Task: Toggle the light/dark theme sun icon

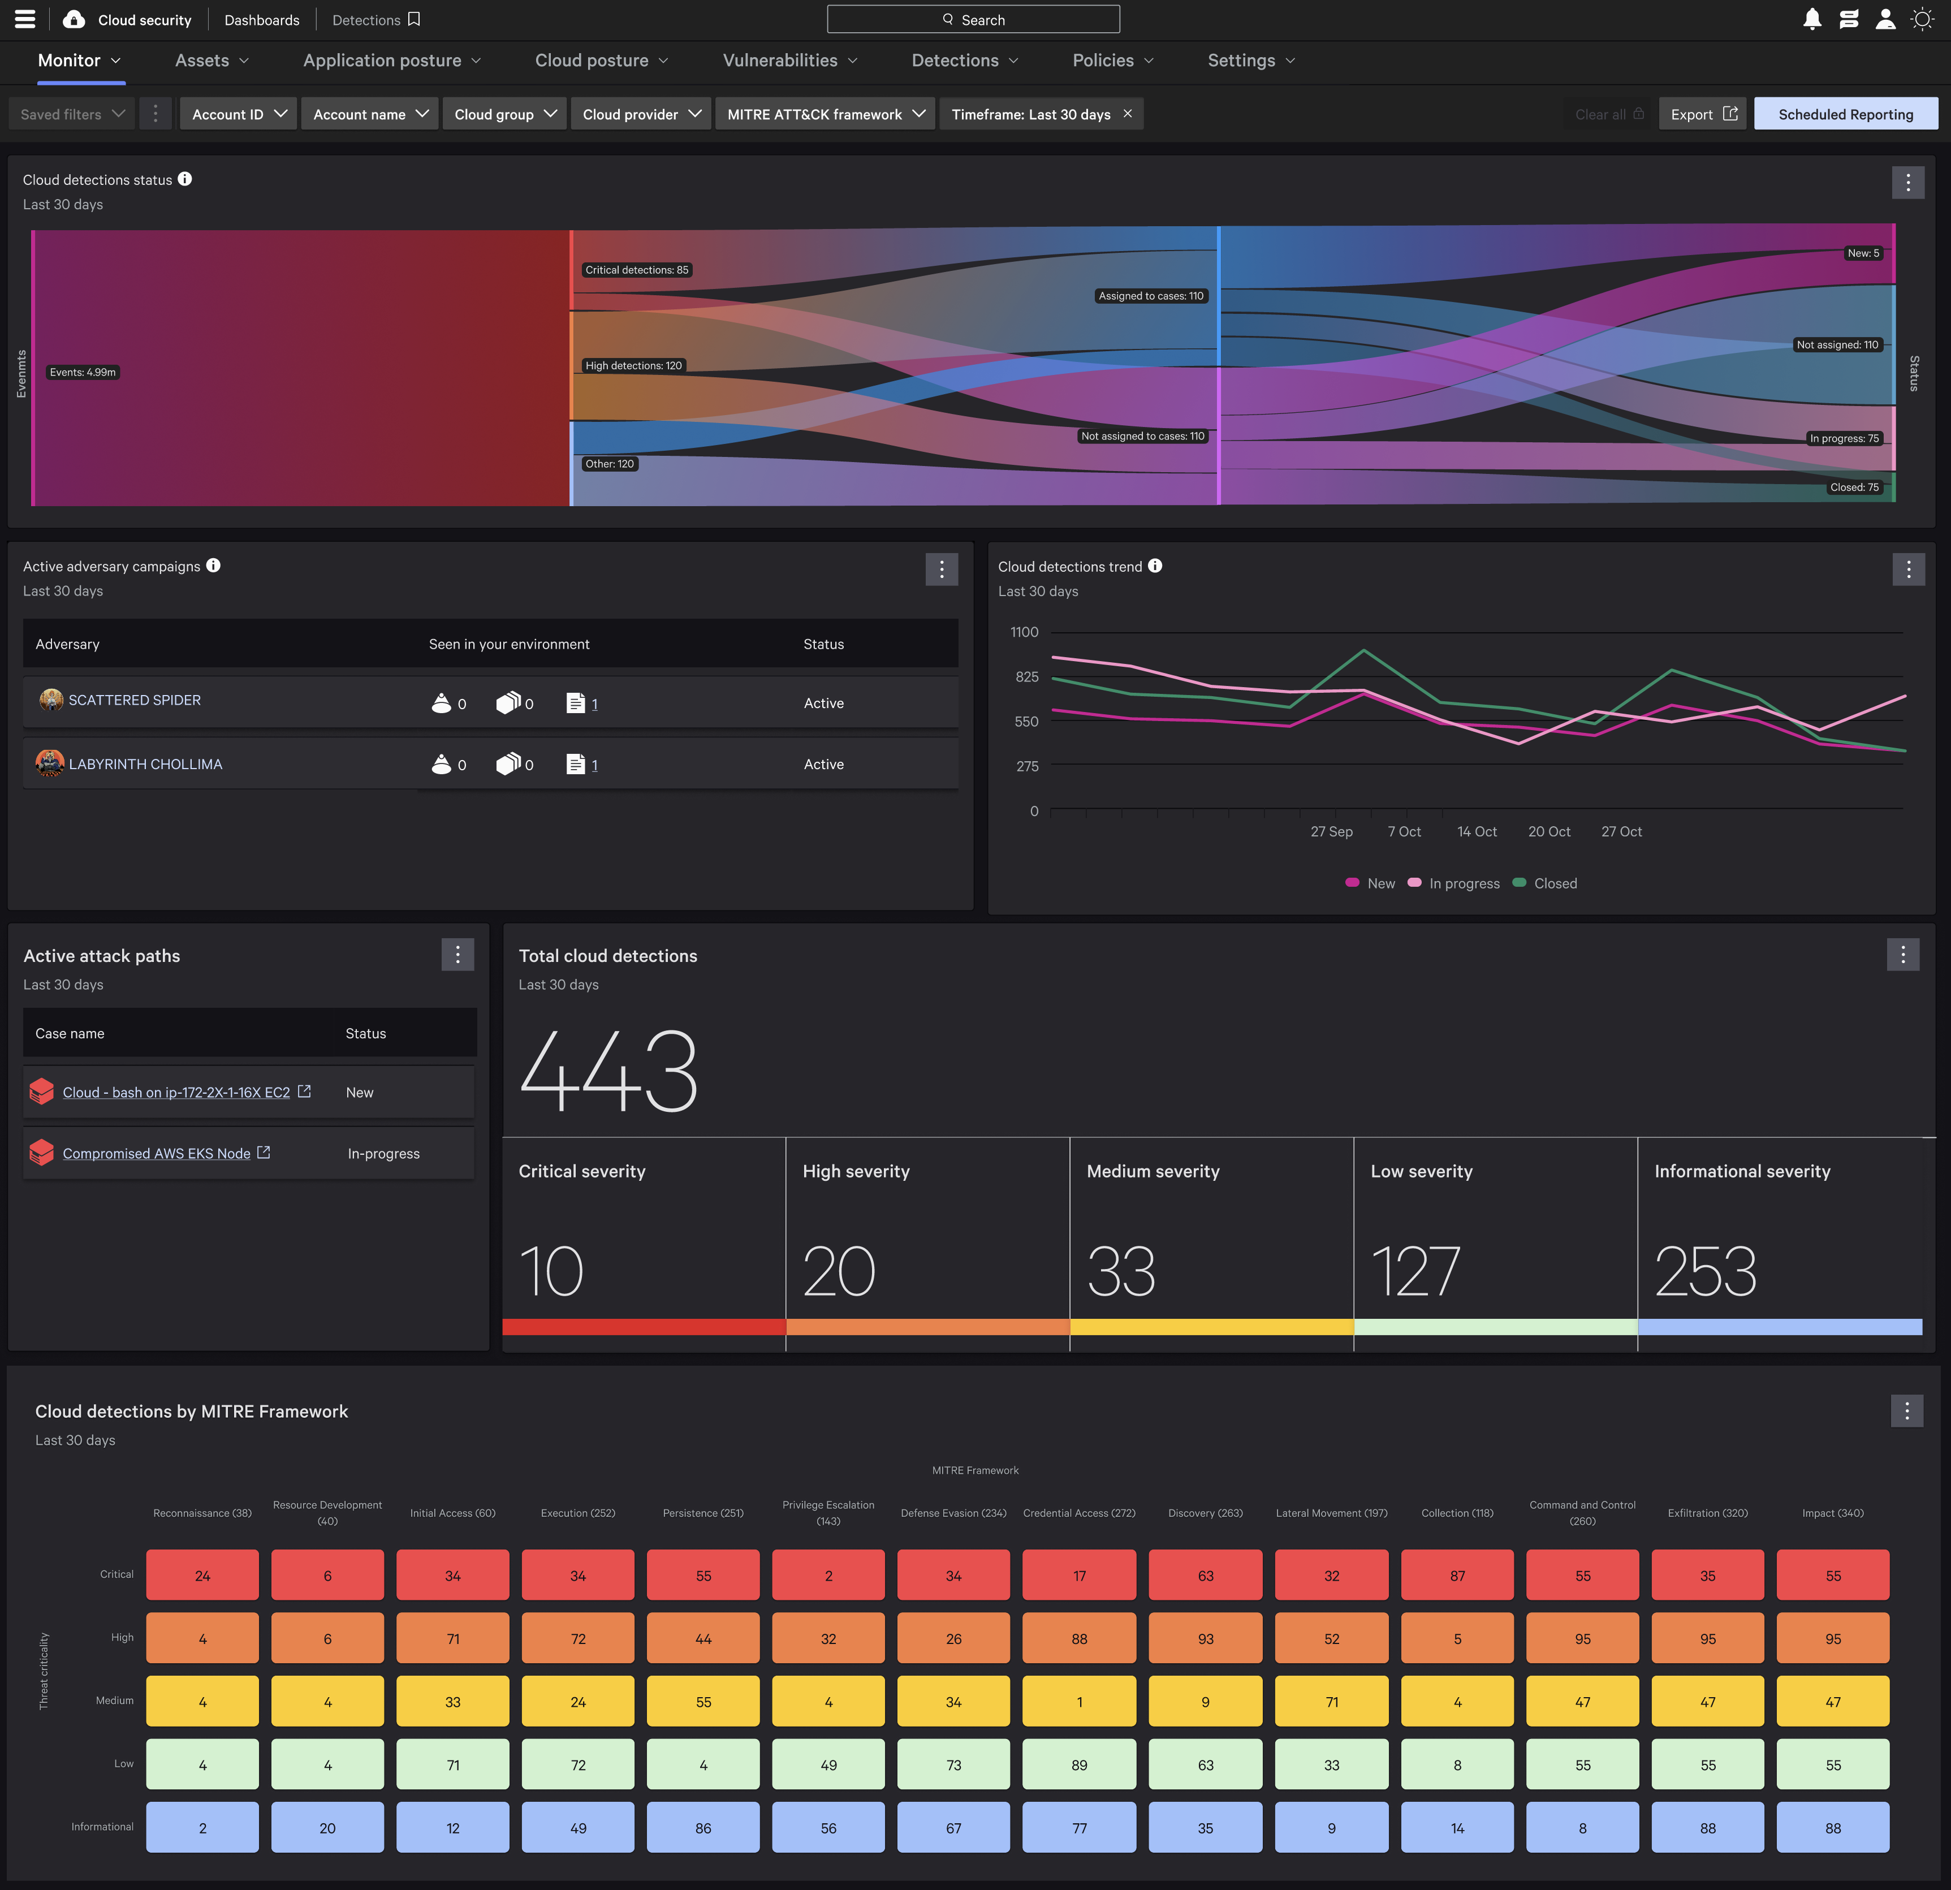Action: coord(1922,19)
